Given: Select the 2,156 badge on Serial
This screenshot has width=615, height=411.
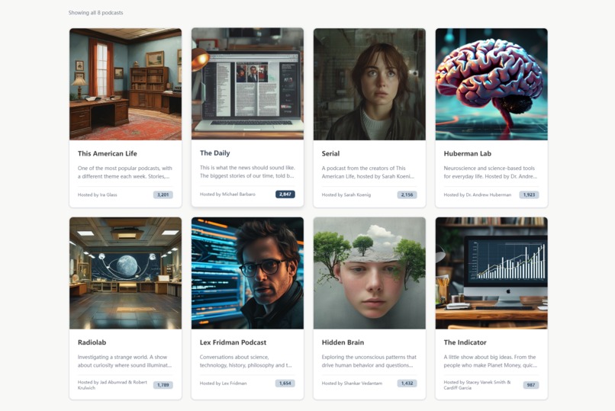Looking at the screenshot, I should [407, 194].
